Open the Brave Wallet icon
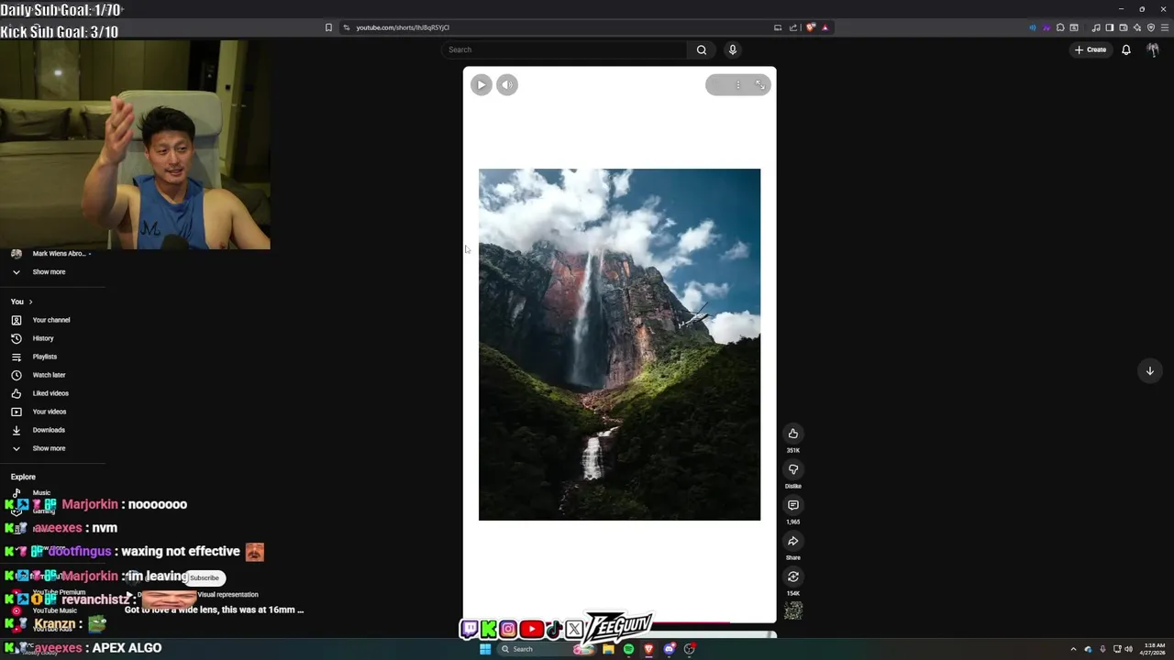Viewport: 1174px width, 660px height. click(x=1124, y=27)
